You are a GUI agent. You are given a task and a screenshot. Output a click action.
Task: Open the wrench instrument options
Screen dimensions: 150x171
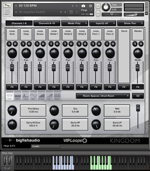coord(7,5)
